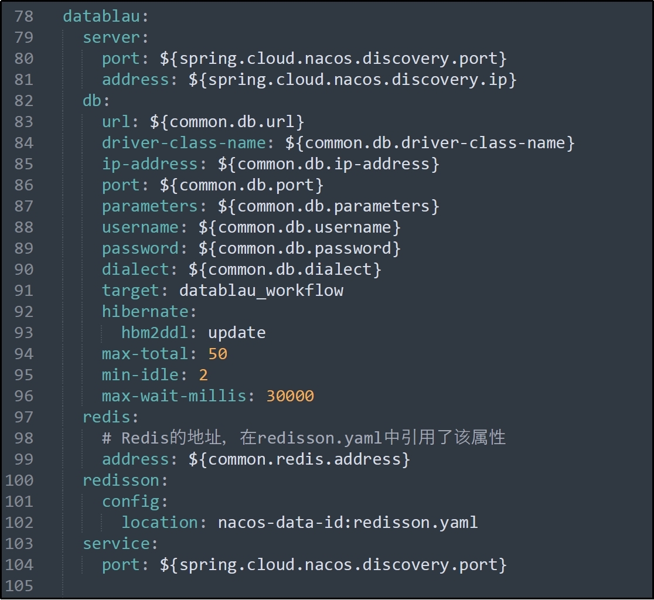
Task: Click 'driver-class-name:' key on line 84
Action: 188,143
